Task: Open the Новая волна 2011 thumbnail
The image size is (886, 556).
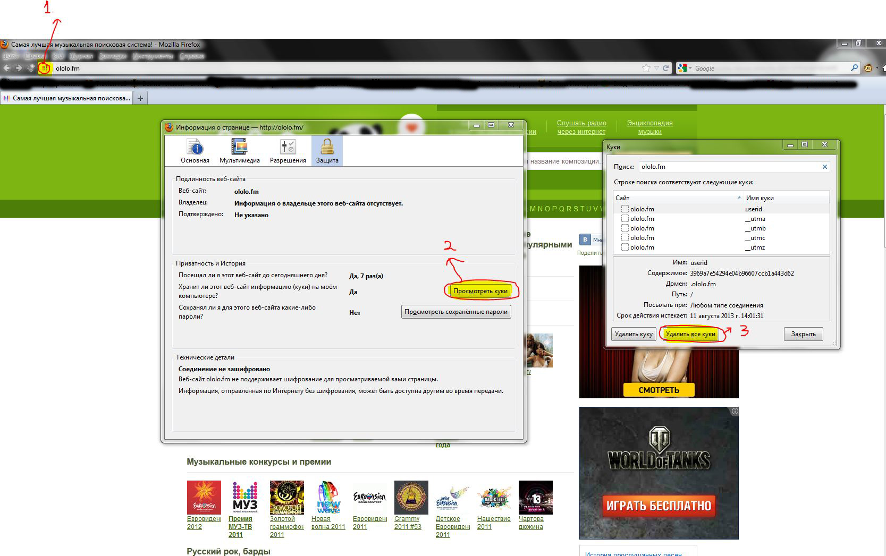Action: (x=328, y=497)
